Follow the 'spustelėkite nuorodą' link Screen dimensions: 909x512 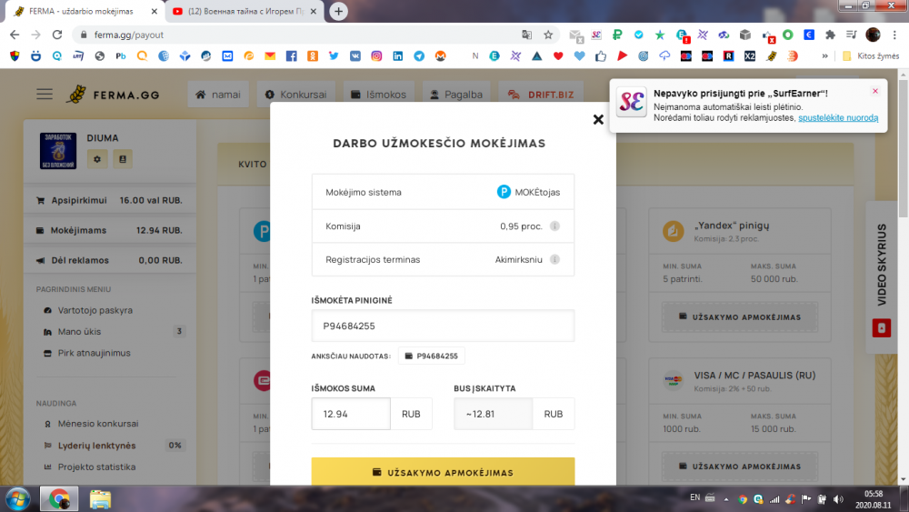(x=838, y=118)
